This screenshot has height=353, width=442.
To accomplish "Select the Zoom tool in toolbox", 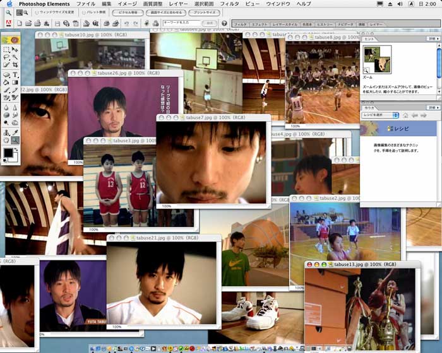I will 15,140.
